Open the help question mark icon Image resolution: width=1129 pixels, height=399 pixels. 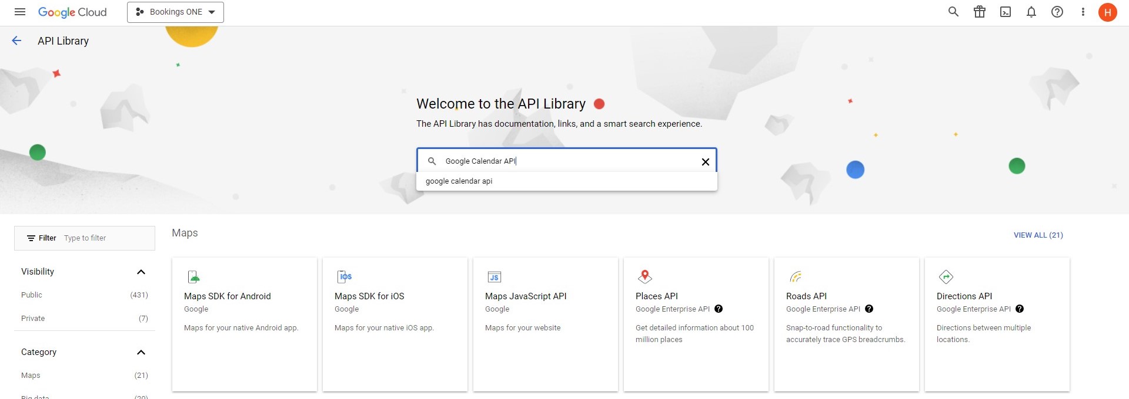click(x=1057, y=12)
